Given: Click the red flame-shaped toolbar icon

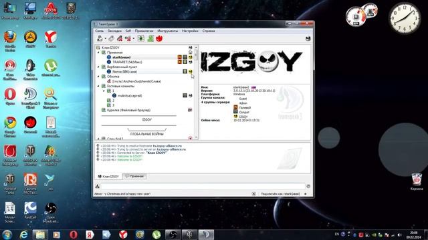Looking at the screenshot, I should click(159, 39).
